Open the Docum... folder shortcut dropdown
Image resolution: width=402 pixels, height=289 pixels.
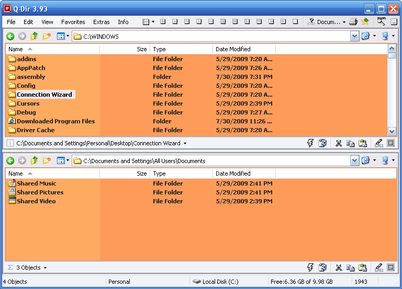(x=344, y=22)
